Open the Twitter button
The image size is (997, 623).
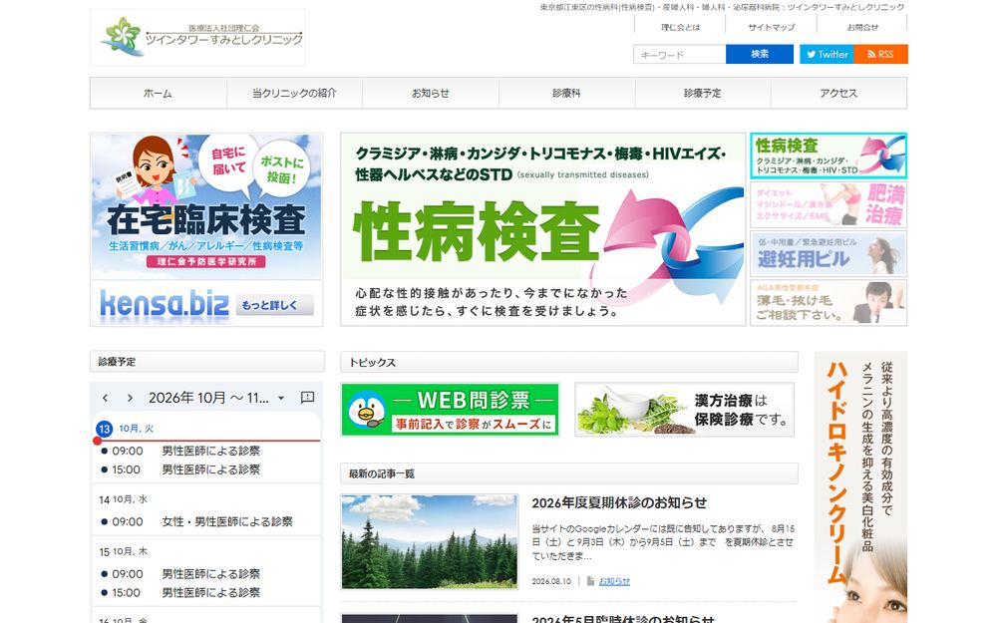(827, 54)
